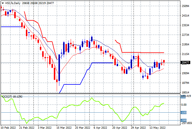Click the 25094 price axis label

click(x=185, y=6)
